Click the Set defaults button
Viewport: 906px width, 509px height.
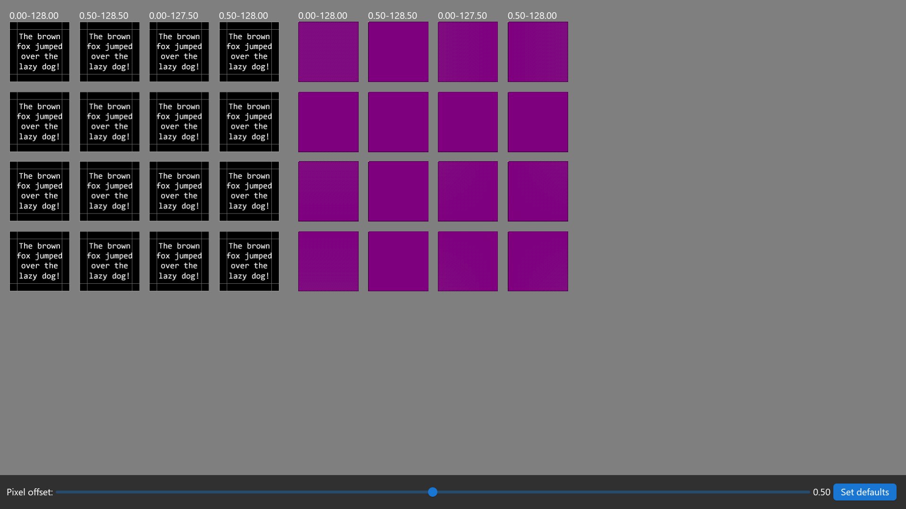tap(864, 492)
